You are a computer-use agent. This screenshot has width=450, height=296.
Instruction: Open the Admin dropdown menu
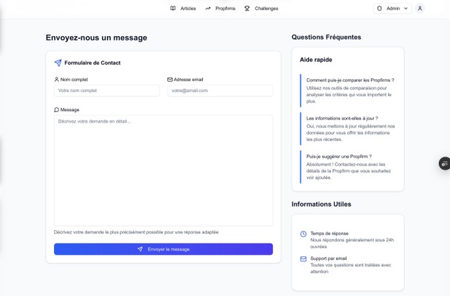pyautogui.click(x=392, y=8)
